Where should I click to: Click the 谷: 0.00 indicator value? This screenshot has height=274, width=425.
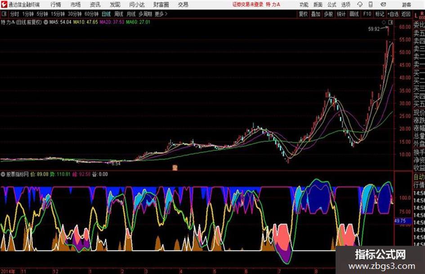tap(100, 174)
